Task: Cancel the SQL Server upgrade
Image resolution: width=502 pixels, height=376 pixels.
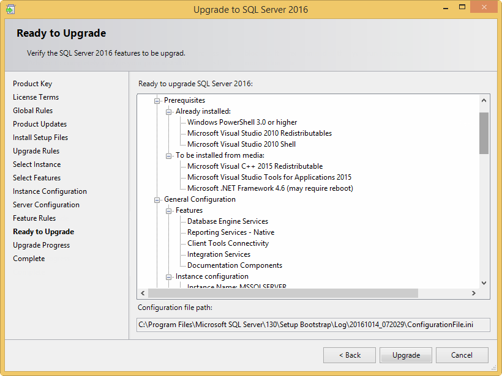Action: coord(462,355)
